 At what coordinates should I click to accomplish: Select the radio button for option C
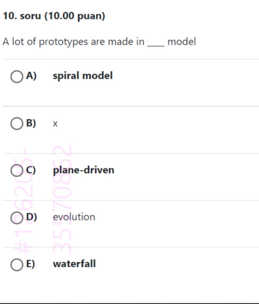pyautogui.click(x=16, y=170)
